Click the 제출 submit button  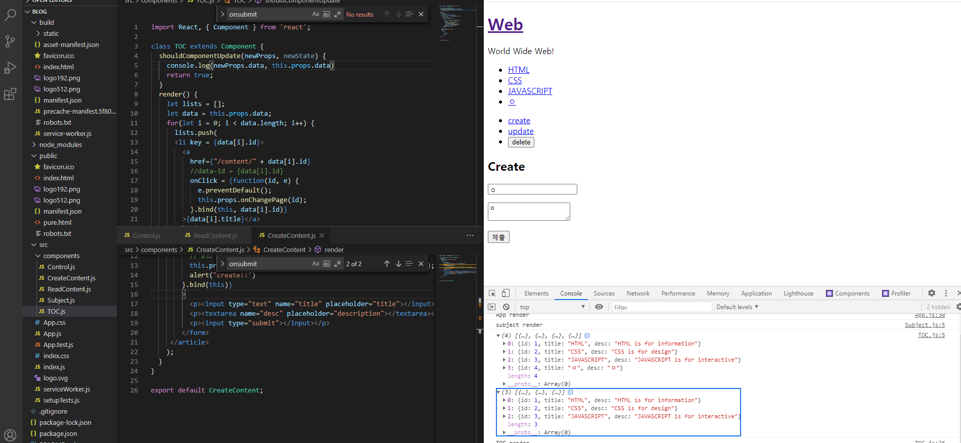click(x=498, y=237)
